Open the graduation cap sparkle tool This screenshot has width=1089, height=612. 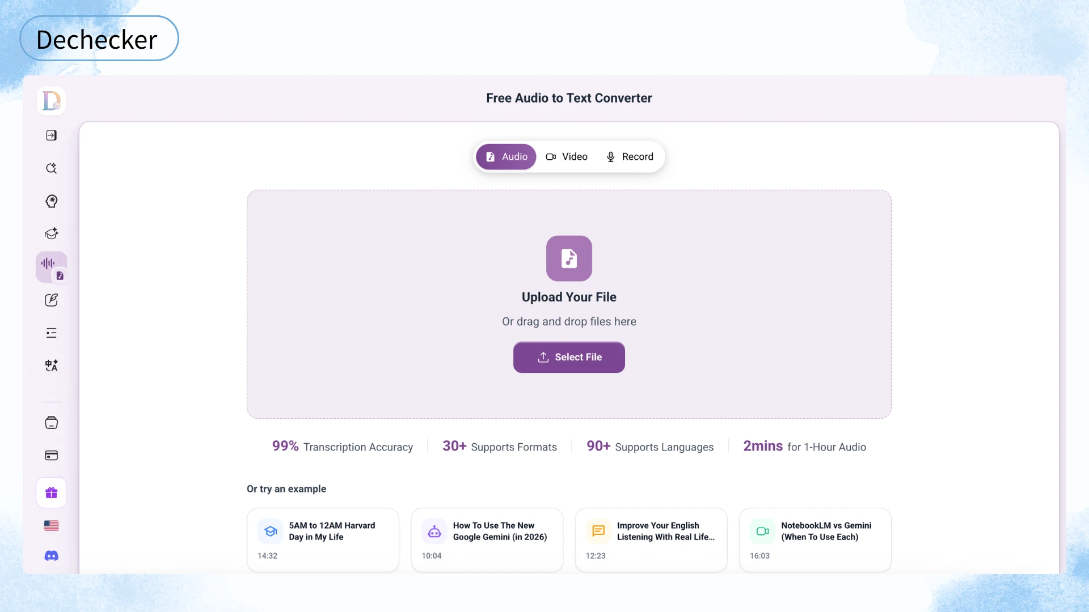click(x=52, y=233)
